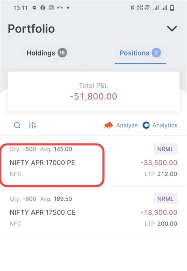The image size is (187, 271).
Task: Tap the Instagram status bar icon
Action: click(x=51, y=8)
